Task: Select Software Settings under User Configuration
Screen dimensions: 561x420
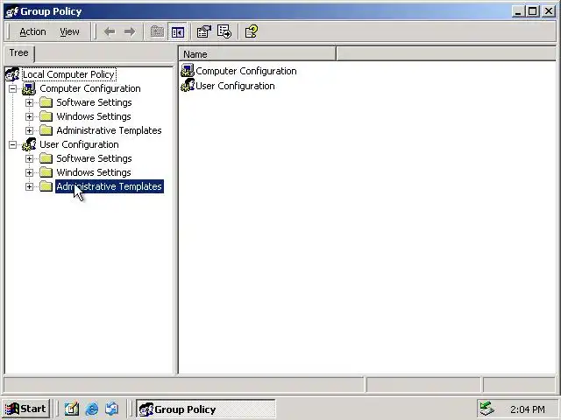Action: coord(94,158)
